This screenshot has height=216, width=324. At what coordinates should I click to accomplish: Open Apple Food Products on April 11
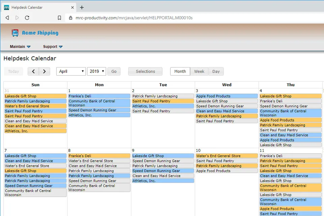(x=291, y=209)
